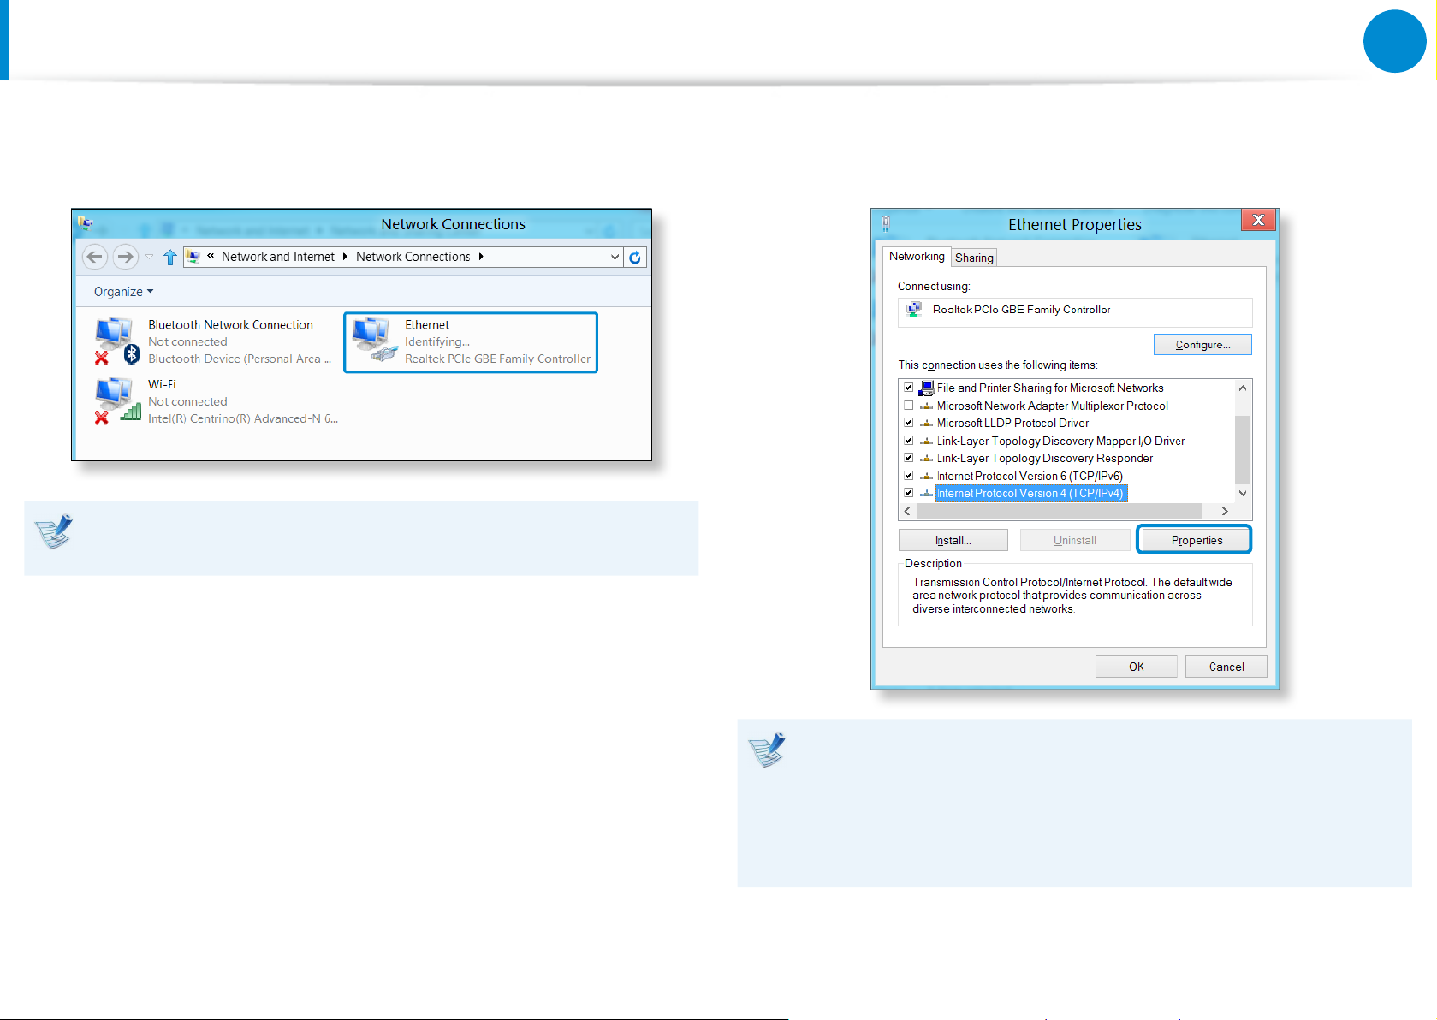Image resolution: width=1437 pixels, height=1020 pixels.
Task: Select the Wi-Fi adapter icon
Action: pos(116,400)
